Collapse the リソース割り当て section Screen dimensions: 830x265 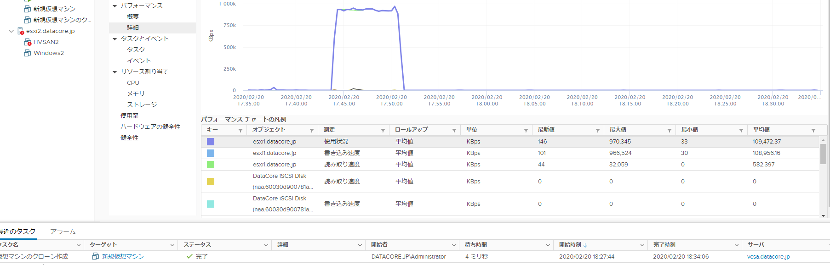click(x=114, y=72)
